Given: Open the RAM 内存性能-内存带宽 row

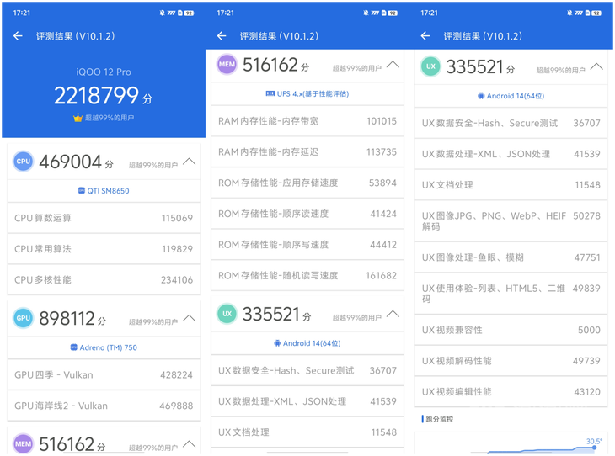Looking at the screenshot, I should tap(307, 121).
